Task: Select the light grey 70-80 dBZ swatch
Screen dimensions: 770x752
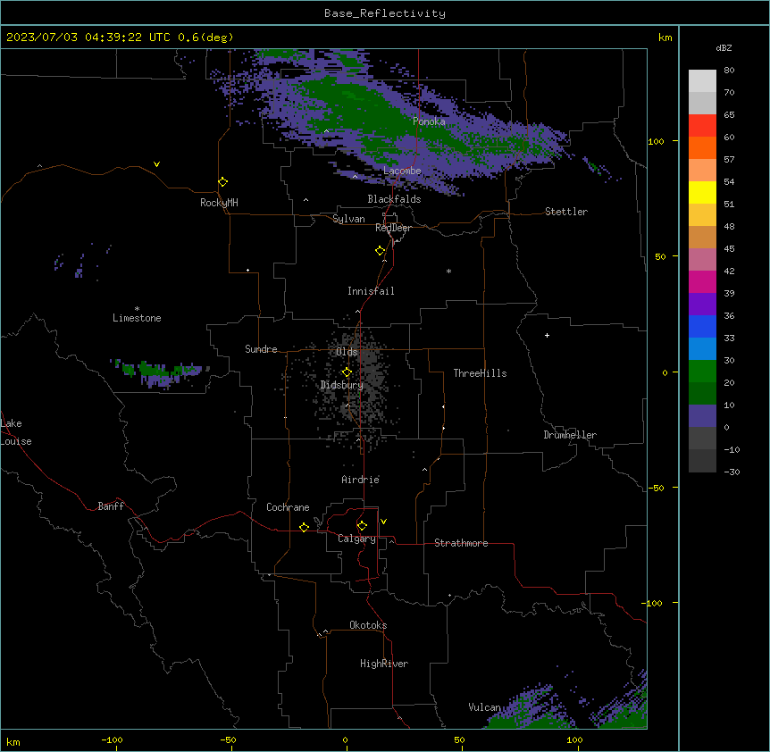Action: (x=702, y=81)
